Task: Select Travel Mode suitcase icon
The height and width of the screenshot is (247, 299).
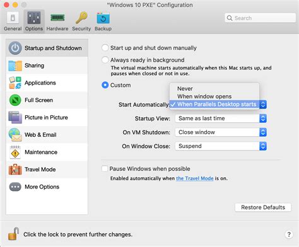Action: click(15, 169)
